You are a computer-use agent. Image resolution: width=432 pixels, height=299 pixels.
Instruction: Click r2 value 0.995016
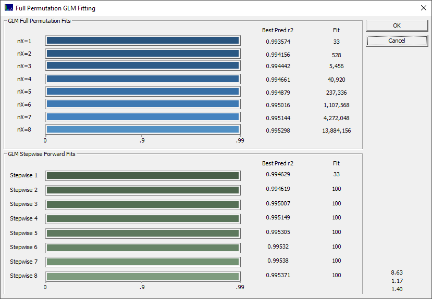pos(278,105)
